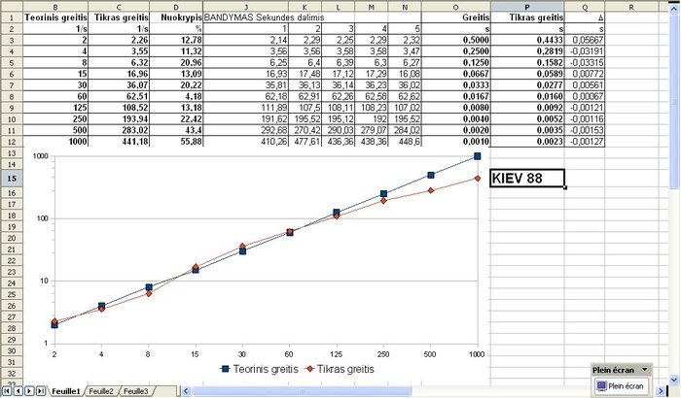Open the Plein écran toolbar dropdown arrow
The height and width of the screenshot is (398, 681).
tap(644, 370)
